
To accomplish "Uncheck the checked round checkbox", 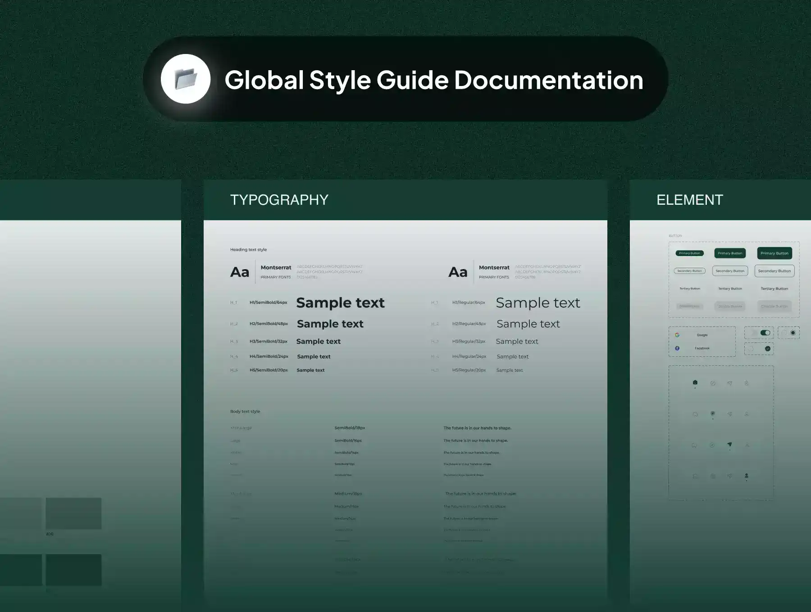I will point(768,348).
